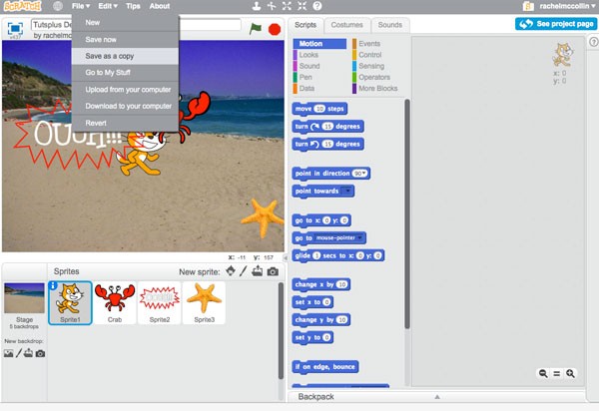Screen dimensions: 599x411
Task: Expand the Backpack panel
Action: point(437,397)
